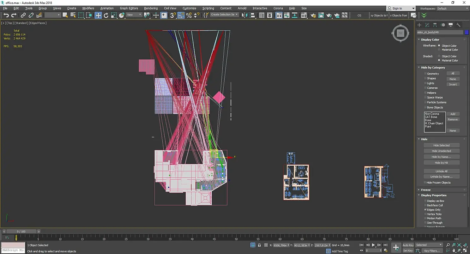Open the Graph Editors menu
Viewport: 470px width, 254px height.
click(x=129, y=8)
